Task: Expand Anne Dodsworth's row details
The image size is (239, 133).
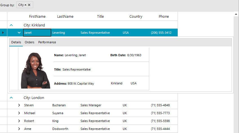Action: click(x=19, y=129)
